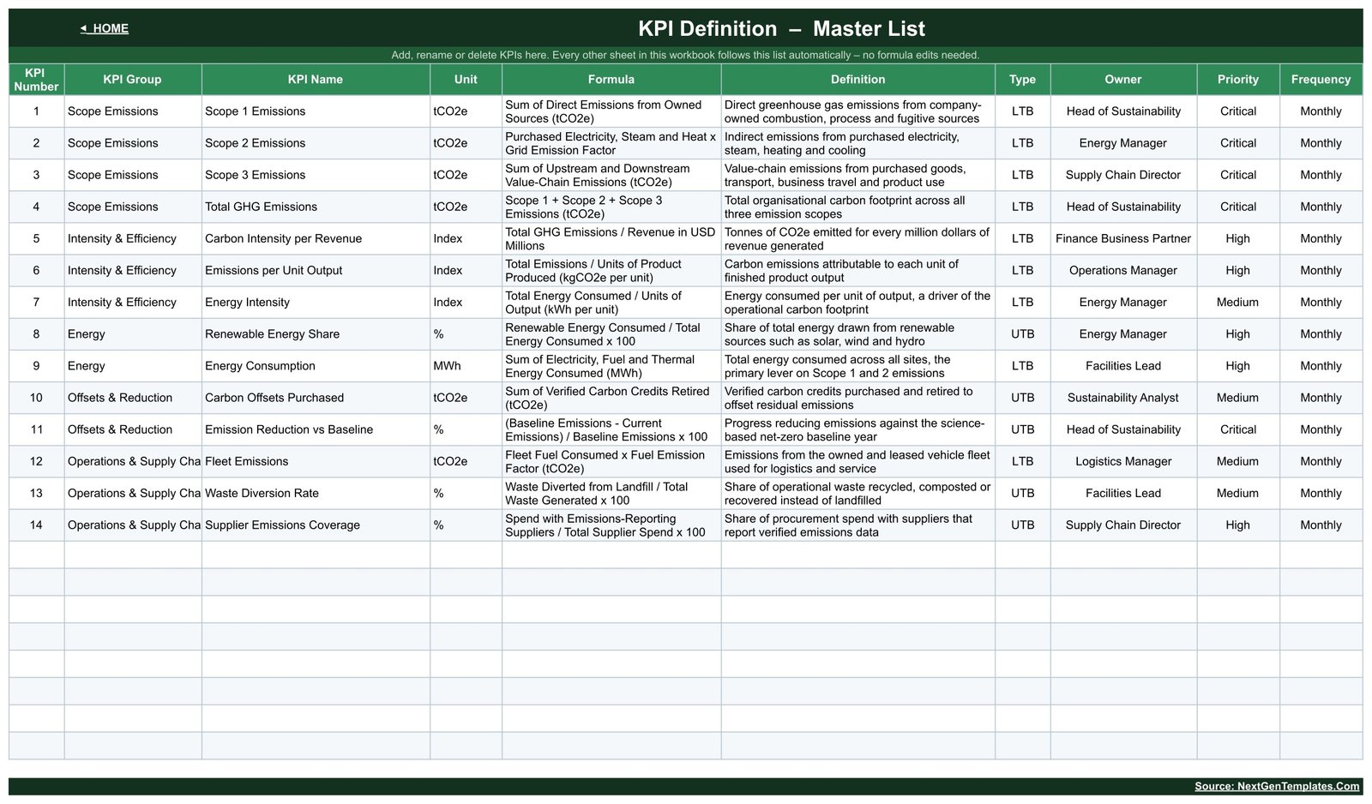This screenshot has width=1372, height=804.
Task: Click Tonnes of CO2e emitted definition cell
Action: (x=857, y=238)
